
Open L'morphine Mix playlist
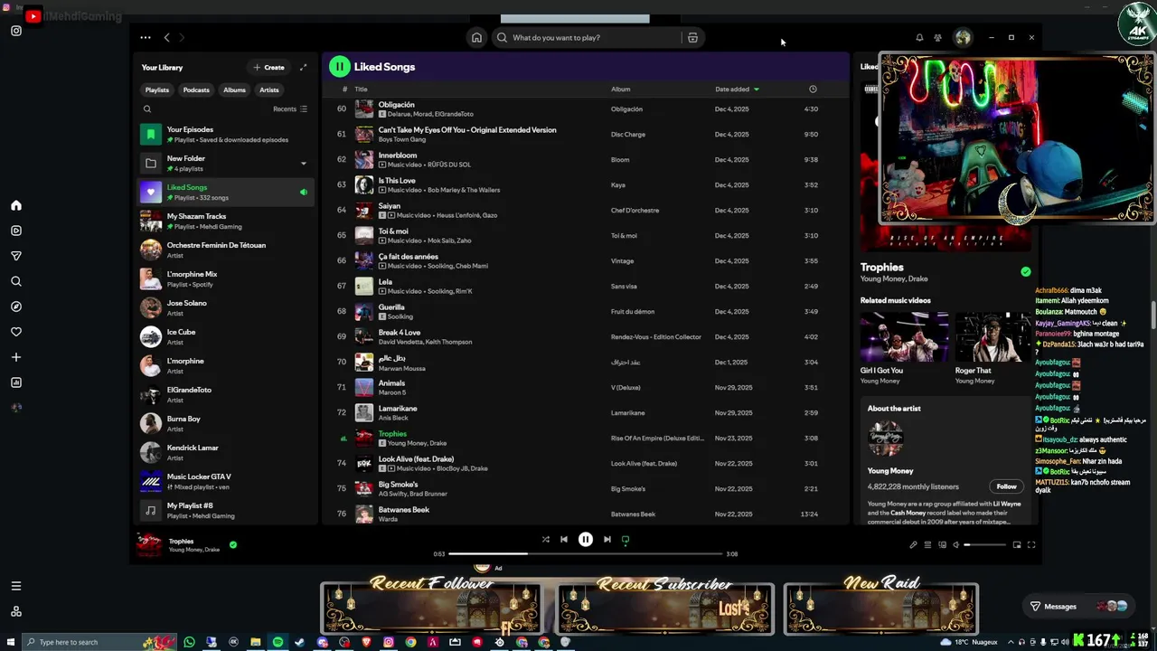pyautogui.click(x=226, y=279)
